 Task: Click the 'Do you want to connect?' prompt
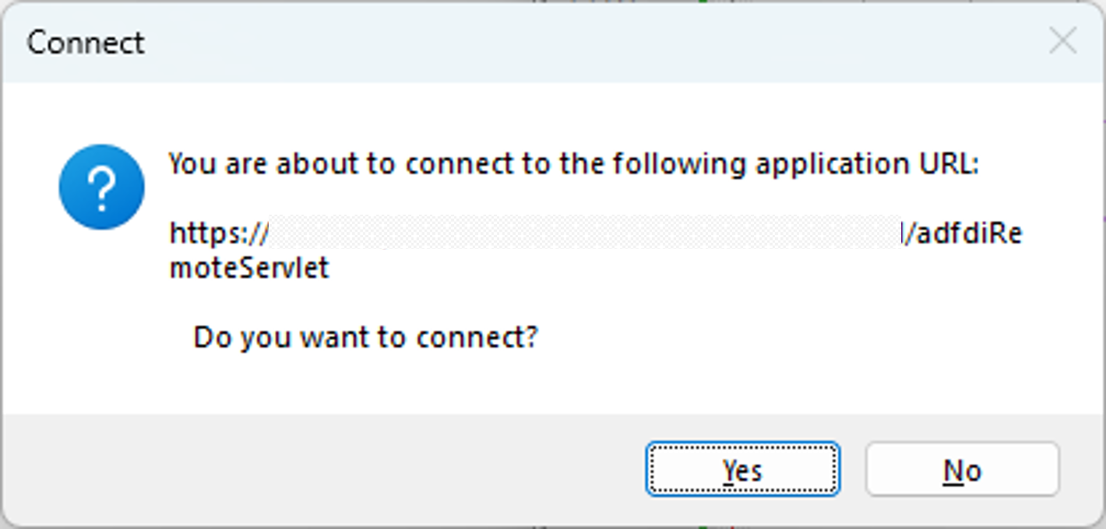[x=366, y=336]
